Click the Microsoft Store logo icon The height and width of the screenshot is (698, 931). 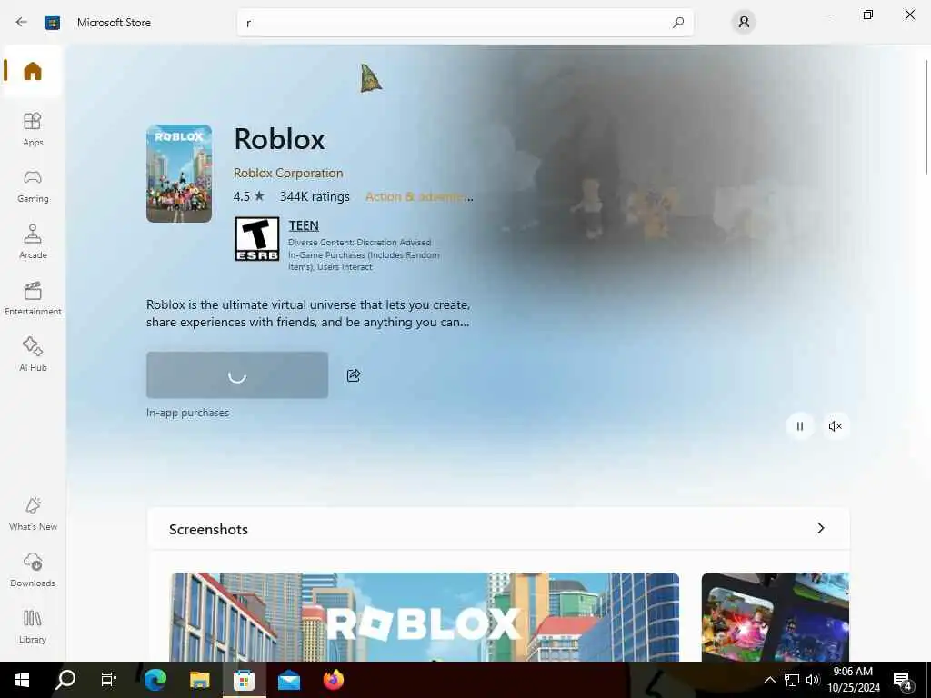click(x=52, y=23)
